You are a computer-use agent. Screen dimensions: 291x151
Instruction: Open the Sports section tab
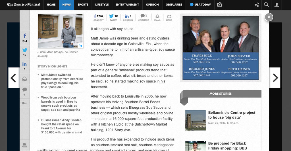coord(83,5)
